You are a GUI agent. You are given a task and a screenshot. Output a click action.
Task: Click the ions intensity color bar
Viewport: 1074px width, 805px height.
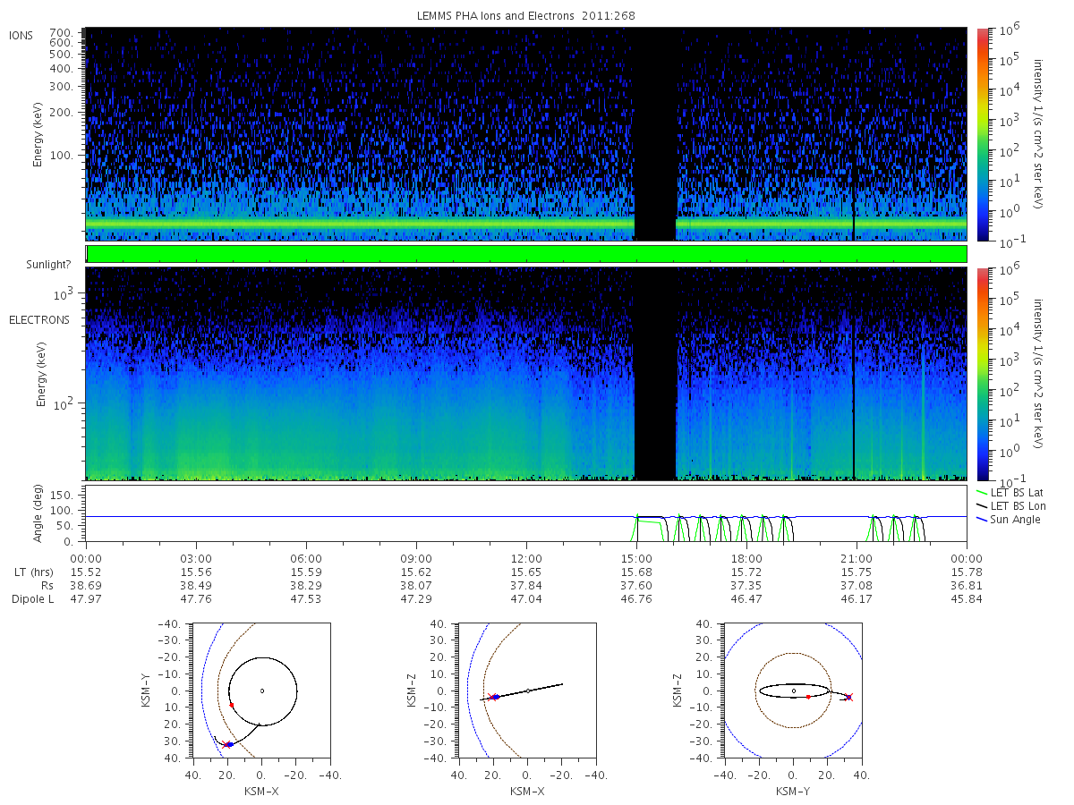point(982,134)
